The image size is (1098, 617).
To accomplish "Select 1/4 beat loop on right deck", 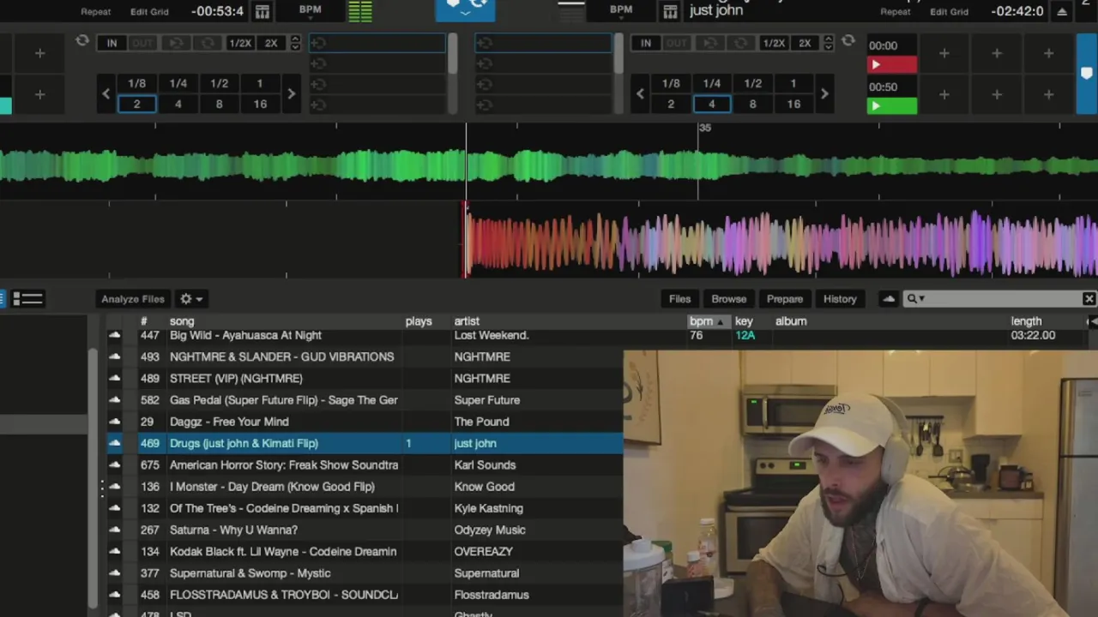I will (x=711, y=83).
